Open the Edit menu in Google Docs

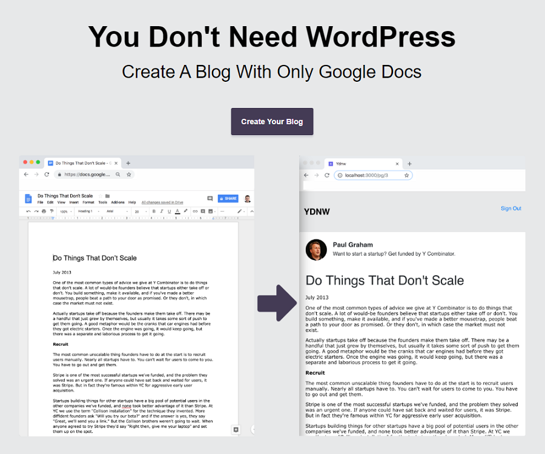click(50, 202)
